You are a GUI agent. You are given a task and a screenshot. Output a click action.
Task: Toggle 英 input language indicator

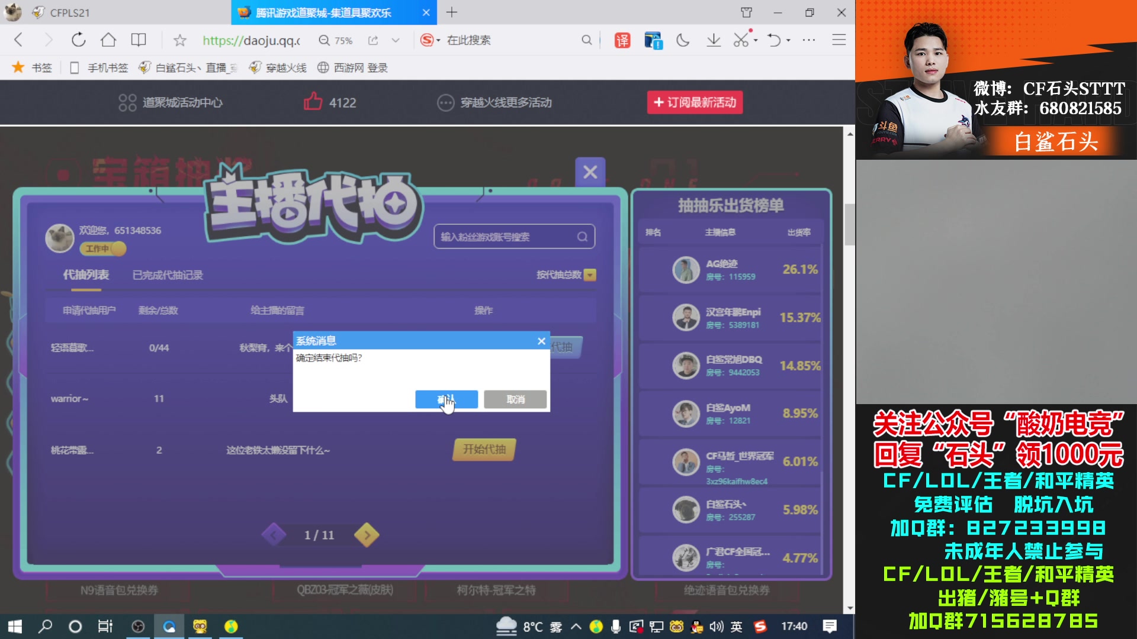736,626
